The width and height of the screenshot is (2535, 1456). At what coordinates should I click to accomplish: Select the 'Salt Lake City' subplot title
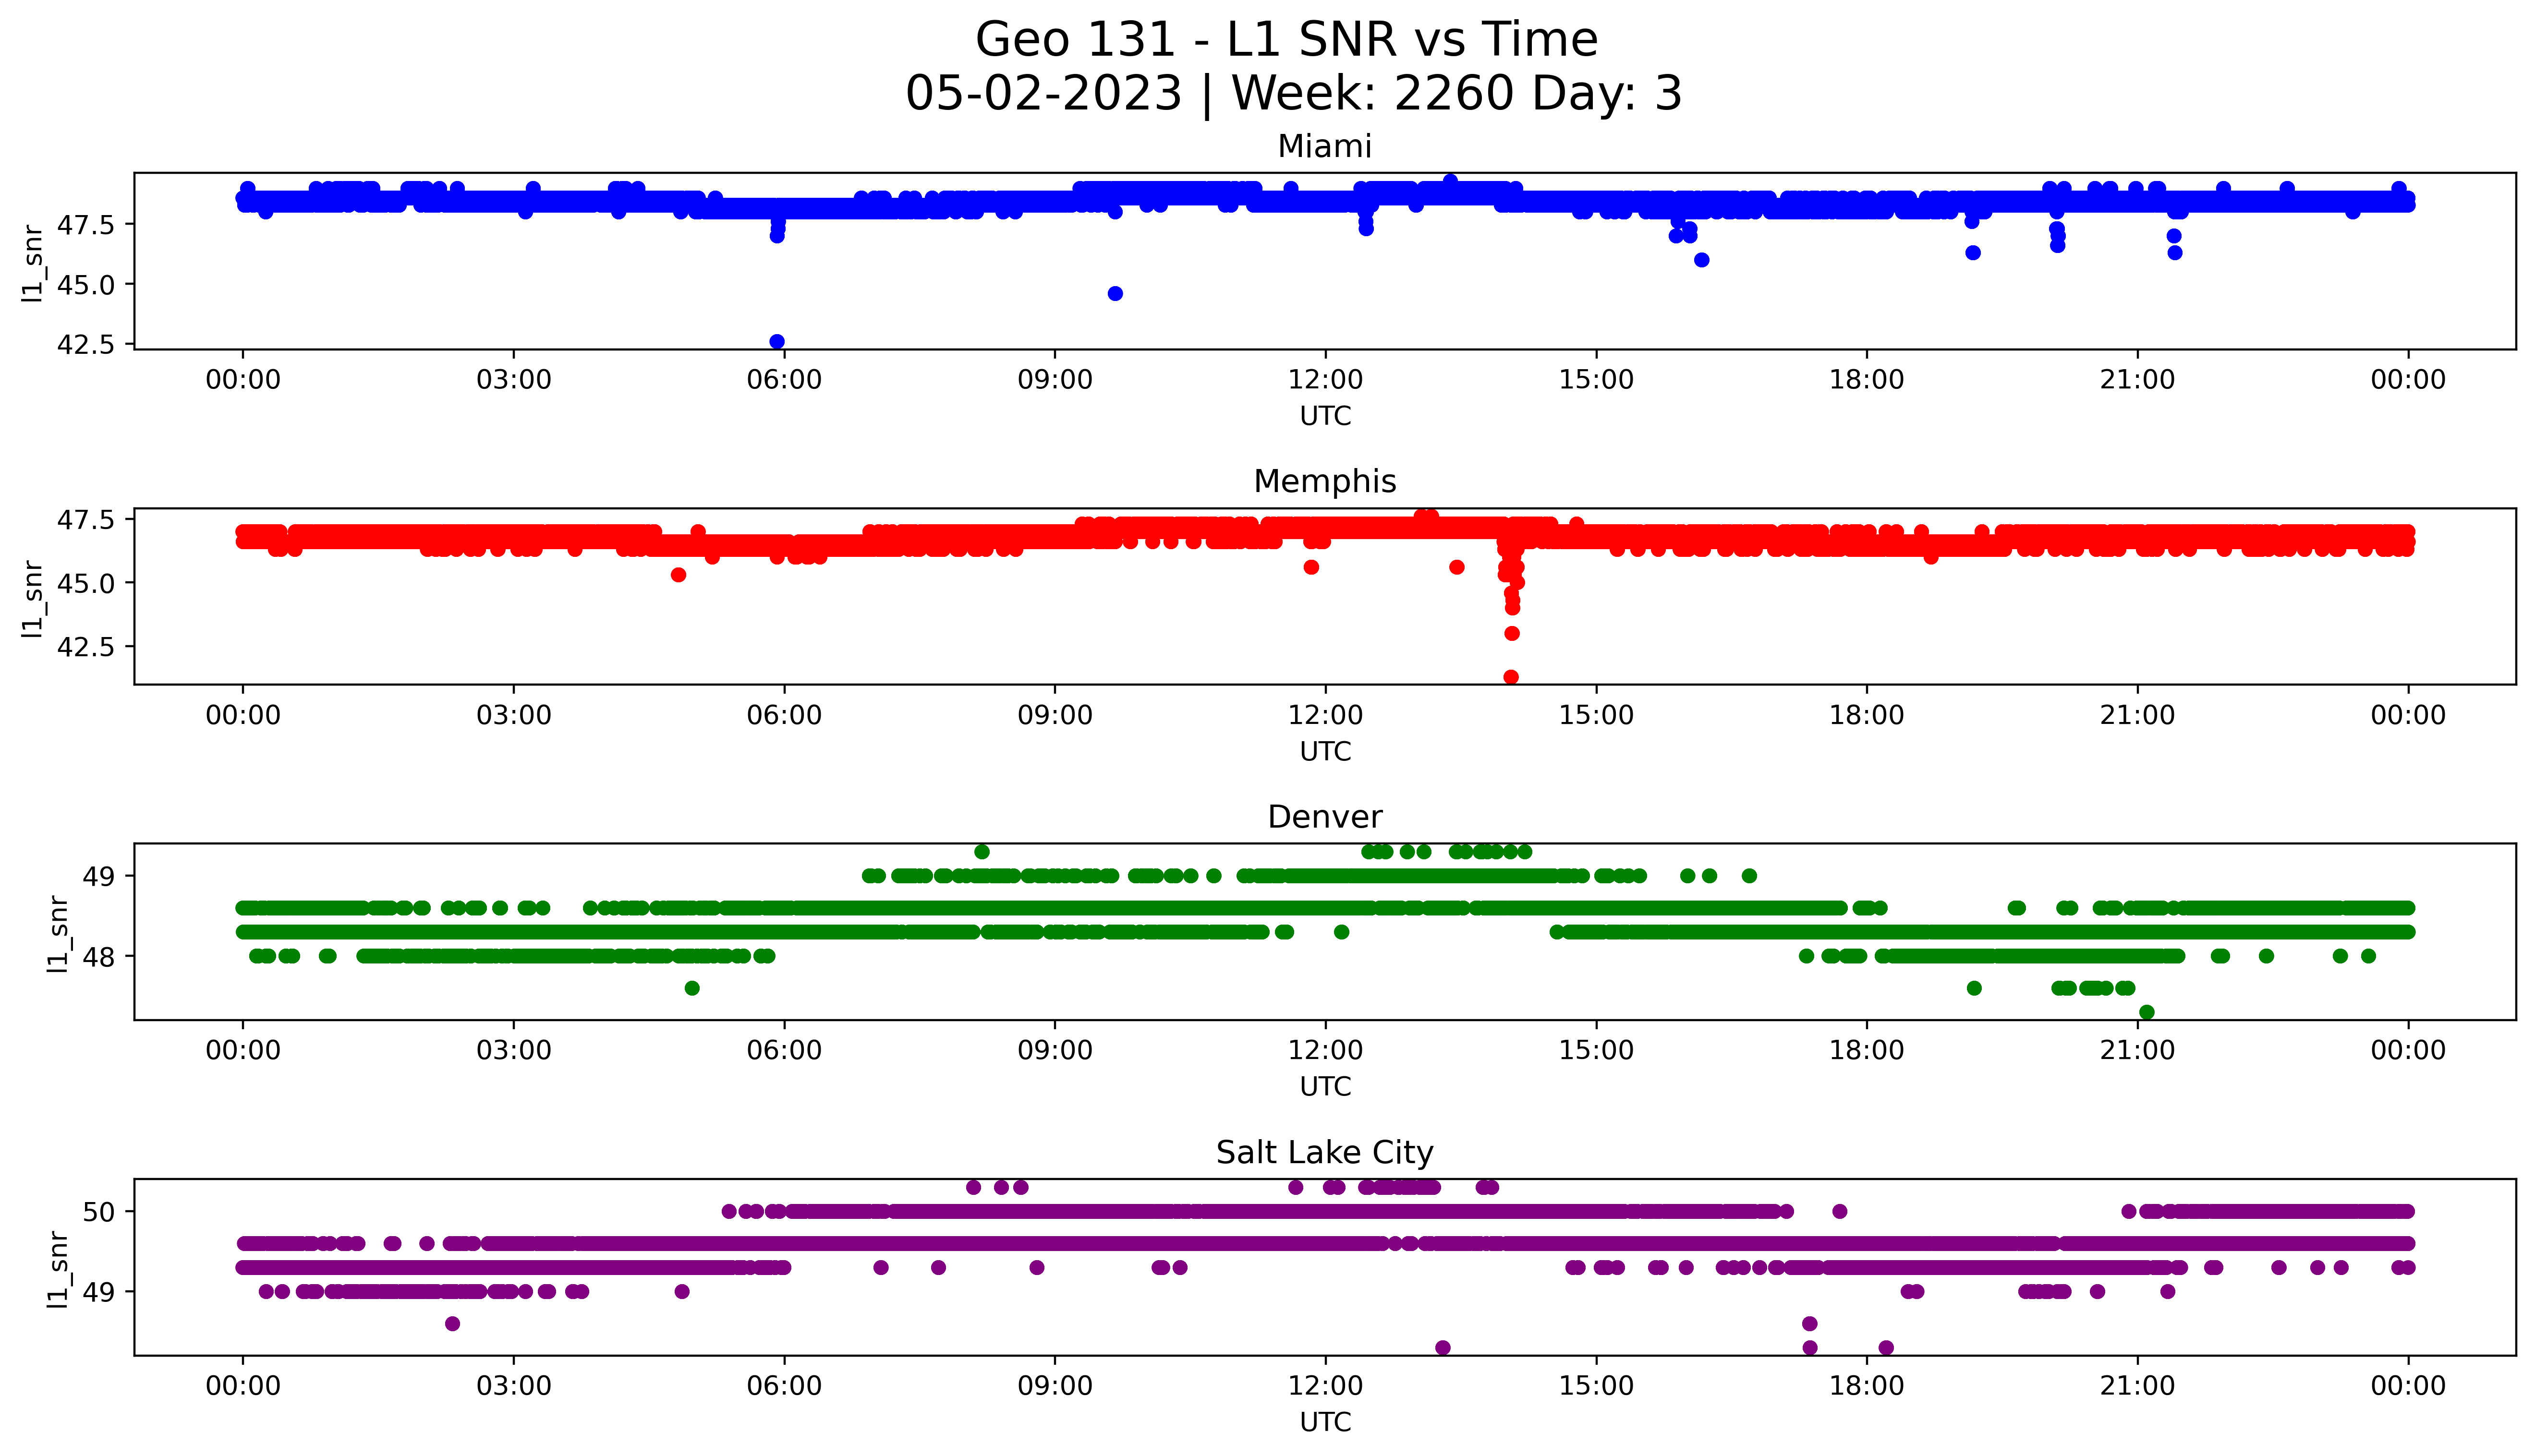click(1325, 1153)
